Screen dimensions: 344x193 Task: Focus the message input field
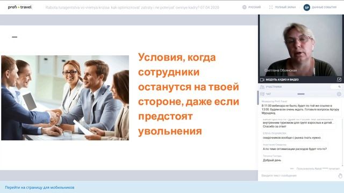[298, 175]
